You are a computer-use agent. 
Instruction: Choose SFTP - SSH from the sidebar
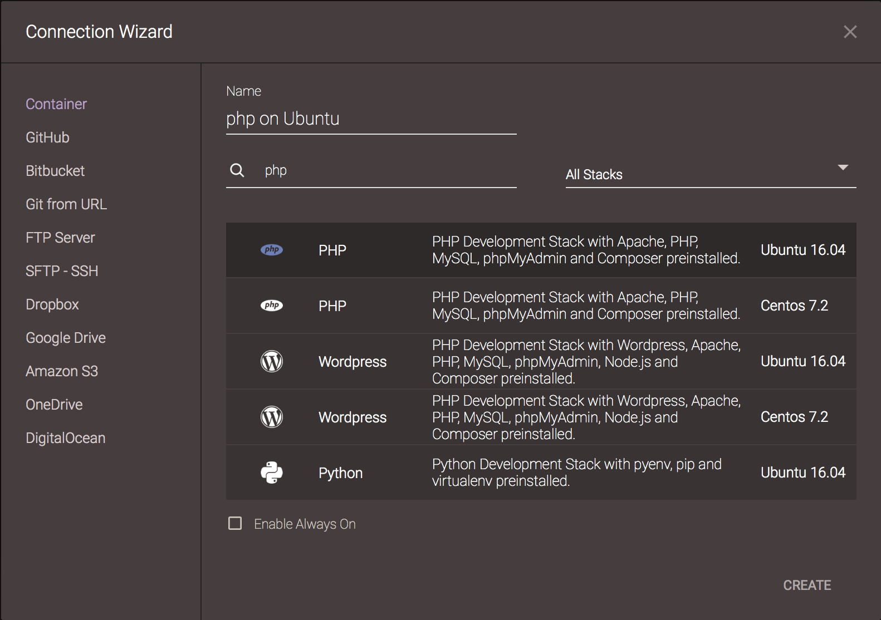pyautogui.click(x=62, y=271)
